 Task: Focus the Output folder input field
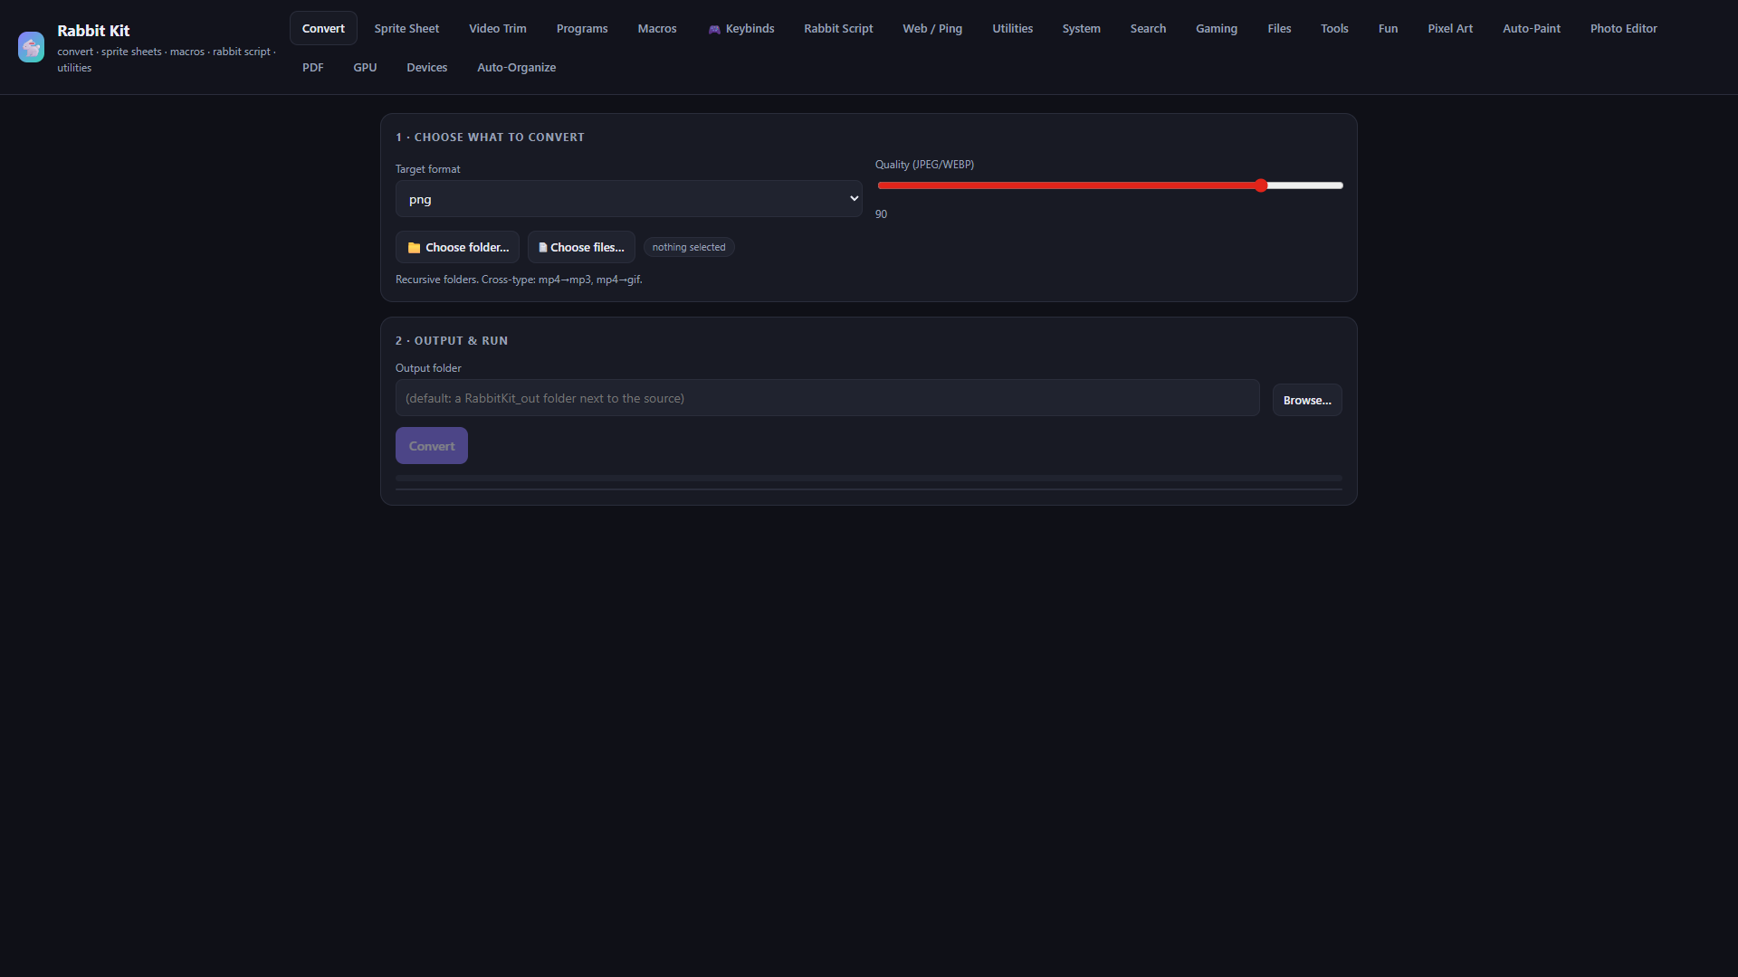click(827, 398)
